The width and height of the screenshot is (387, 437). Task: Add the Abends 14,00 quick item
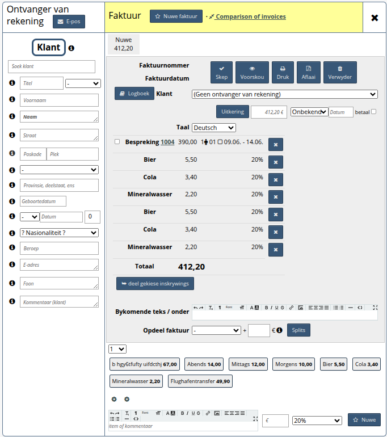(204, 364)
